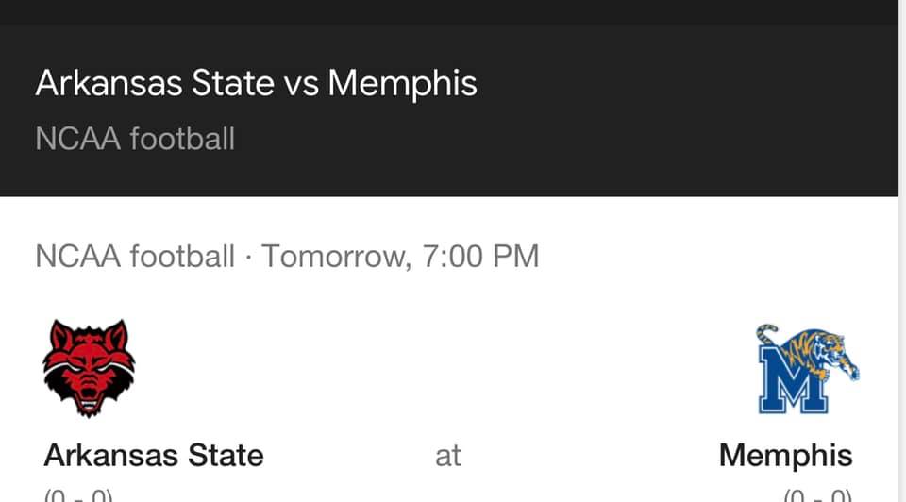Viewport: 906px width, 502px height.
Task: Open the Arkansas State team name
Action: point(154,455)
